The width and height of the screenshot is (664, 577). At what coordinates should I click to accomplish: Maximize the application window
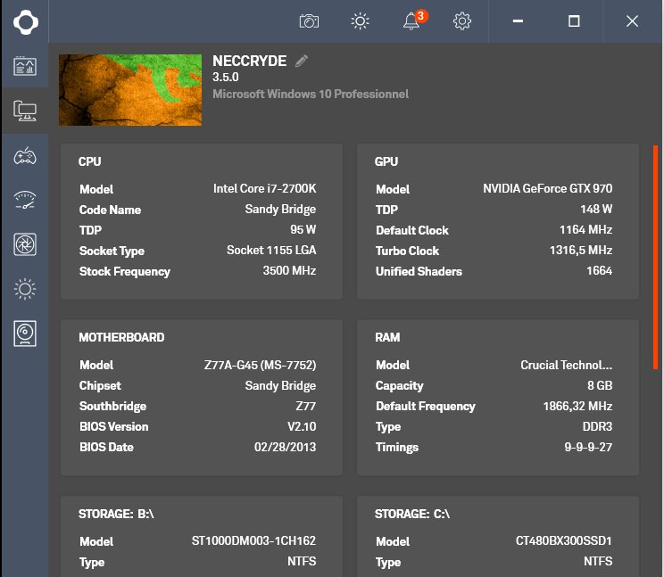(574, 21)
